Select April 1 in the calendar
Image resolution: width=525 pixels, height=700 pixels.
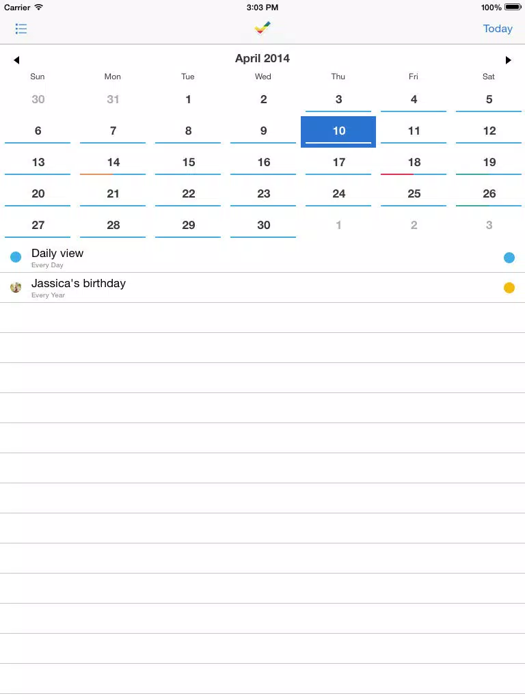(188, 100)
